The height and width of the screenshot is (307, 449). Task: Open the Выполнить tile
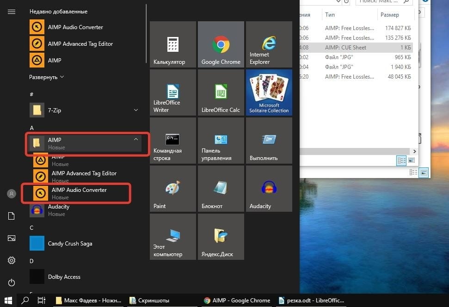(x=269, y=141)
